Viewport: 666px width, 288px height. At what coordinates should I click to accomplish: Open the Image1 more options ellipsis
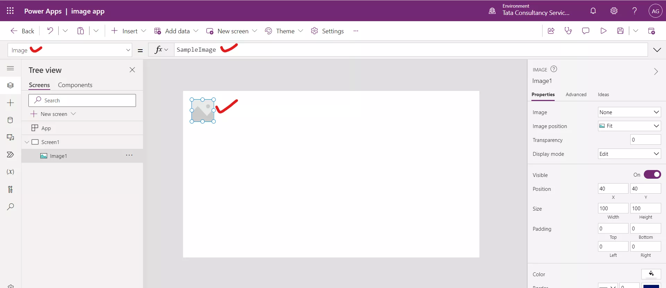coord(129,155)
